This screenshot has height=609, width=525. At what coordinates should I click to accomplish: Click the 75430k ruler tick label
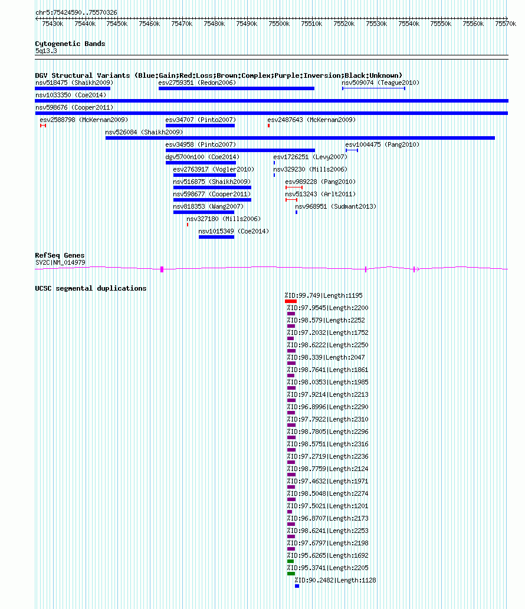click(52, 24)
